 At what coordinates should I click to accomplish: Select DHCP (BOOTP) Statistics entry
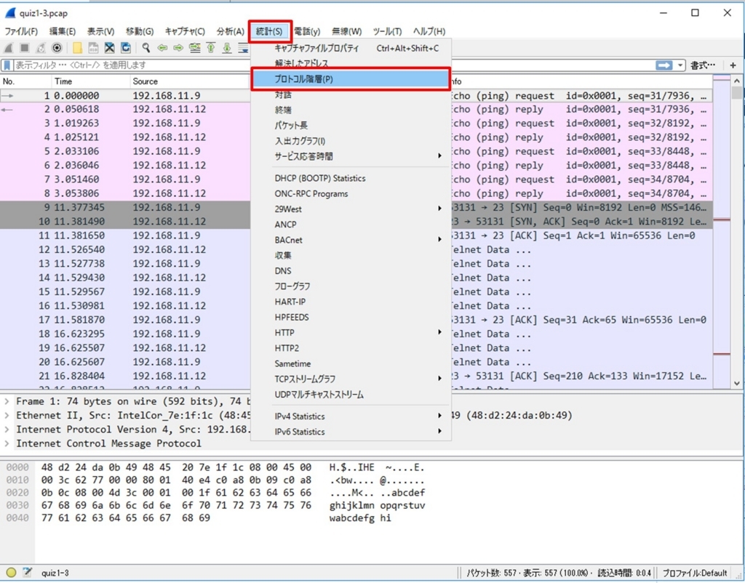coord(351,178)
